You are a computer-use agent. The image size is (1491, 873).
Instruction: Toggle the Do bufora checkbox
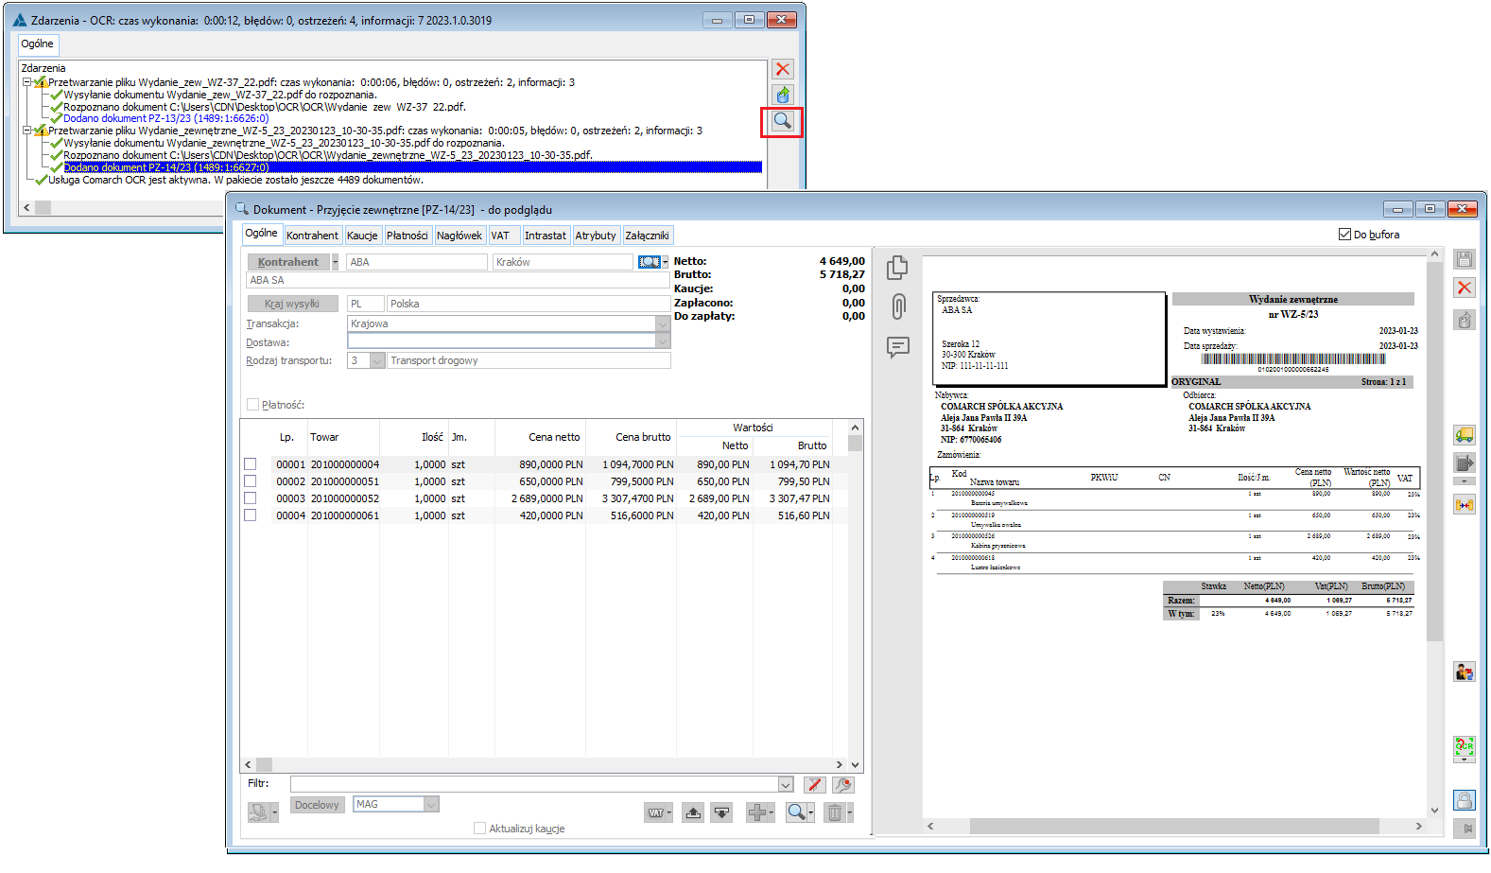[1344, 235]
